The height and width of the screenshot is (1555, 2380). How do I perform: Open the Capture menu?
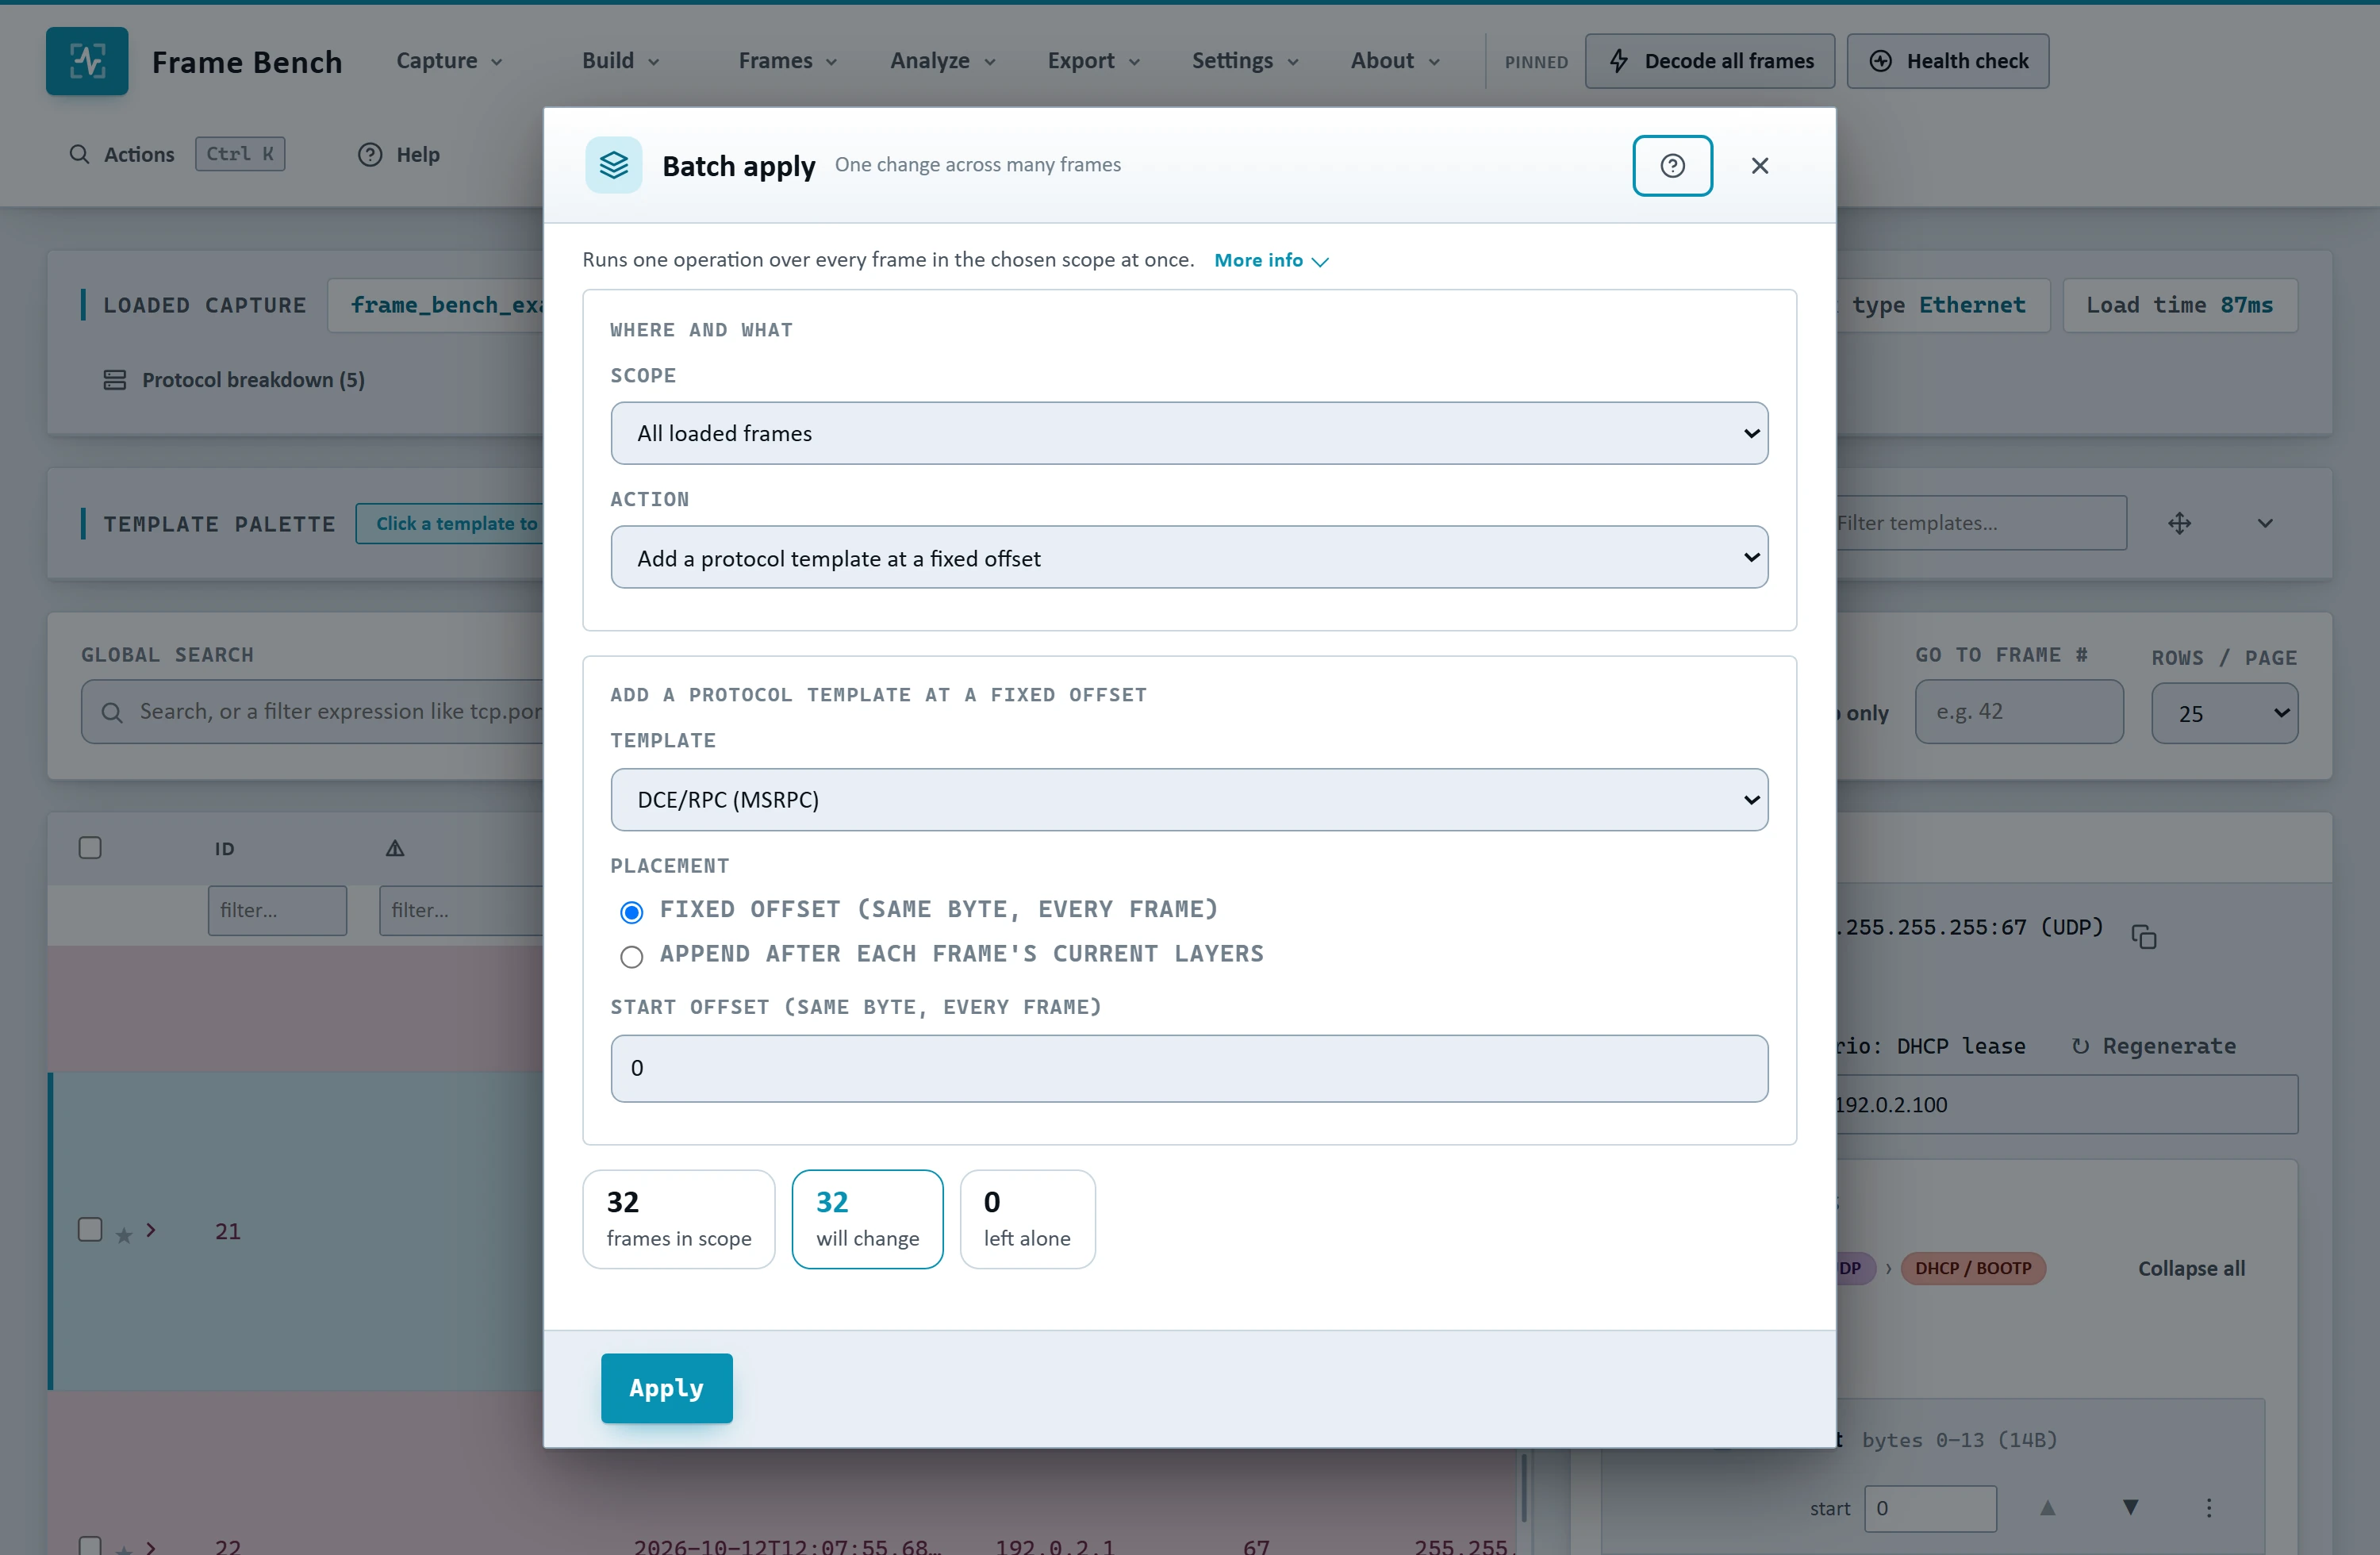coord(449,61)
